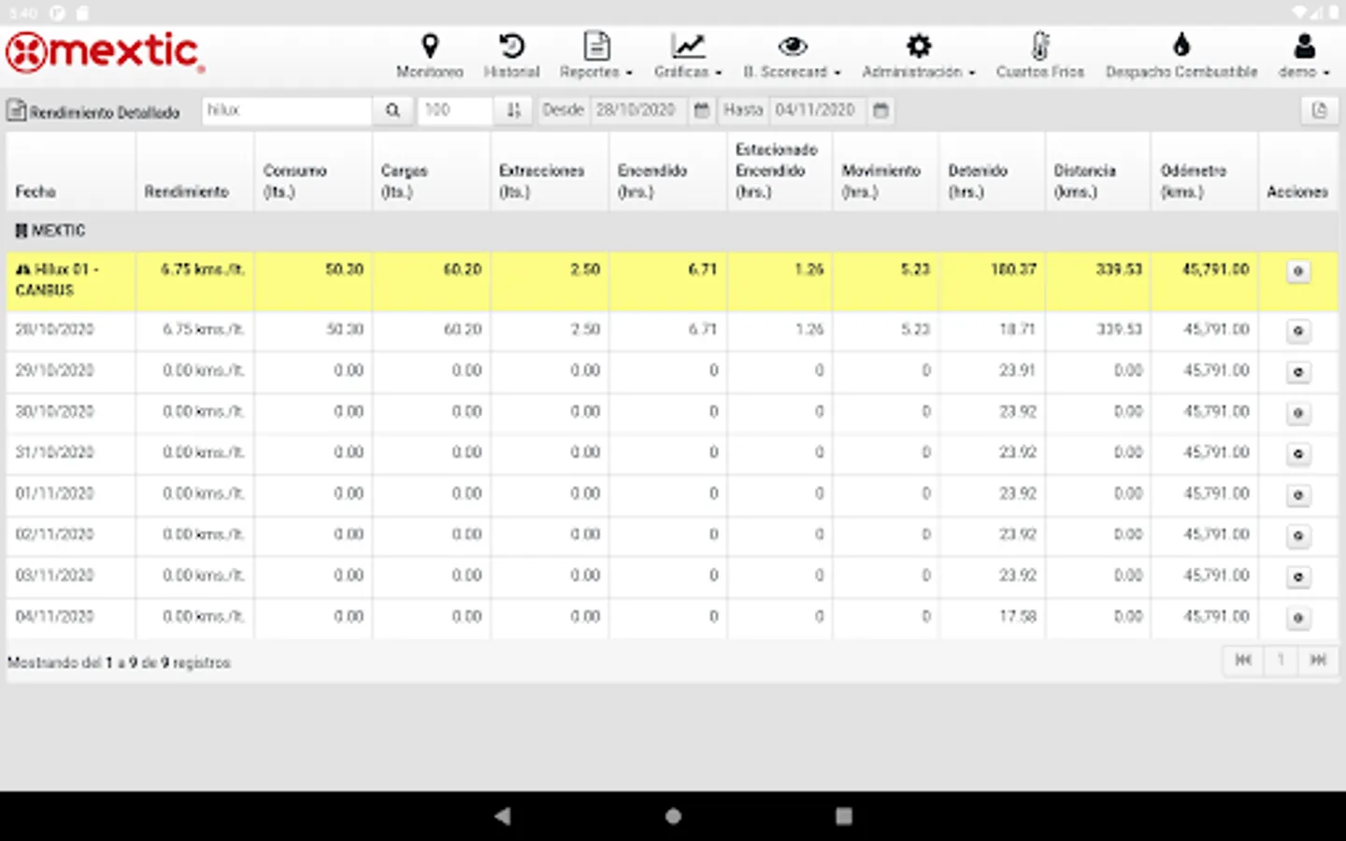Click the 18.71 Detenido value
Image resolution: width=1346 pixels, height=841 pixels.
click(1018, 330)
